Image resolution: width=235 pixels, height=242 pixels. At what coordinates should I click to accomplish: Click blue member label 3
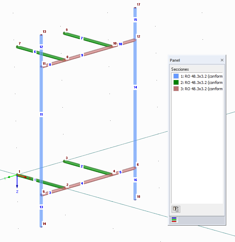pos(50,193)
